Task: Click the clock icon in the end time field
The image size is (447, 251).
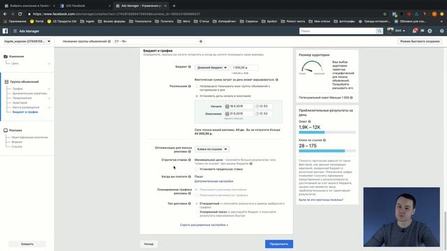Action: coord(257,114)
